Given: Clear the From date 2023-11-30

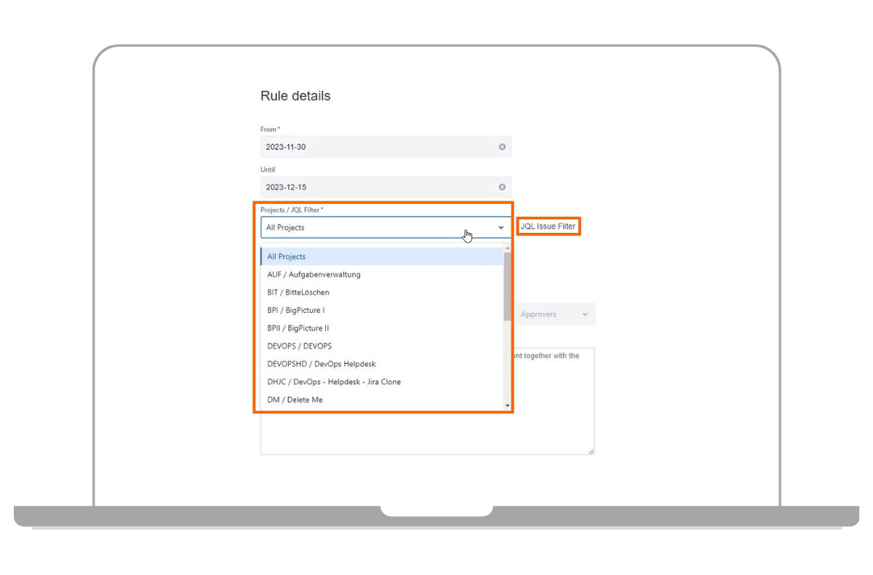Looking at the screenshot, I should tap(502, 147).
